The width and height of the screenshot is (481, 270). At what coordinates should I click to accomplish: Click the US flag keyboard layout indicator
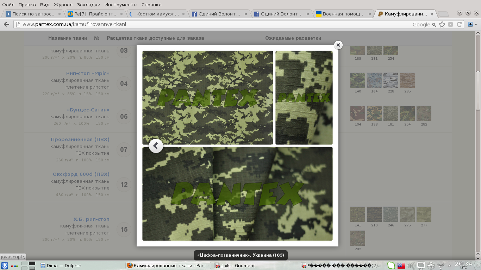tap(401, 266)
